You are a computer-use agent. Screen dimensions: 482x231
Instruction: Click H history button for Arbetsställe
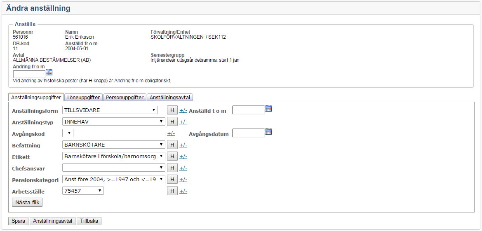point(172,191)
